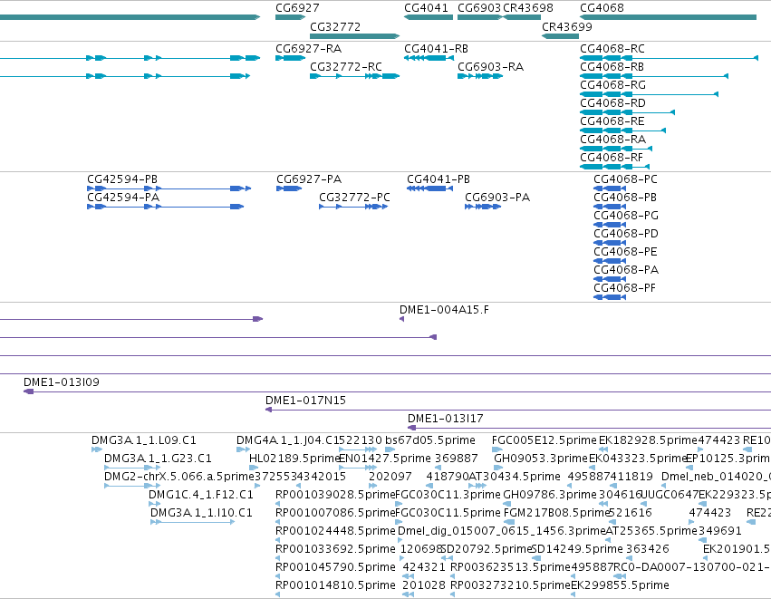Select protein label CG4068-PC
This screenshot has width=771, height=599.
[x=625, y=179]
